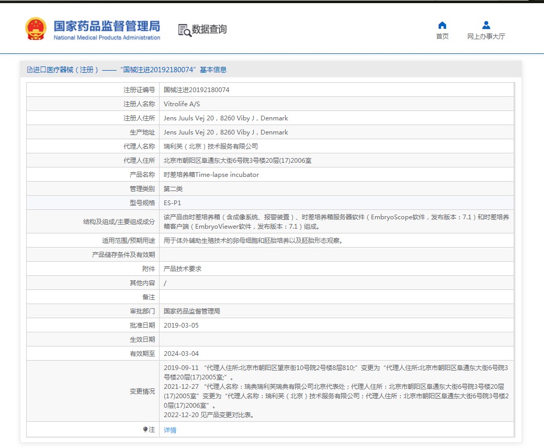This screenshot has width=544, height=448.
Task: Click the 生产地址 label
Action: coord(142,132)
